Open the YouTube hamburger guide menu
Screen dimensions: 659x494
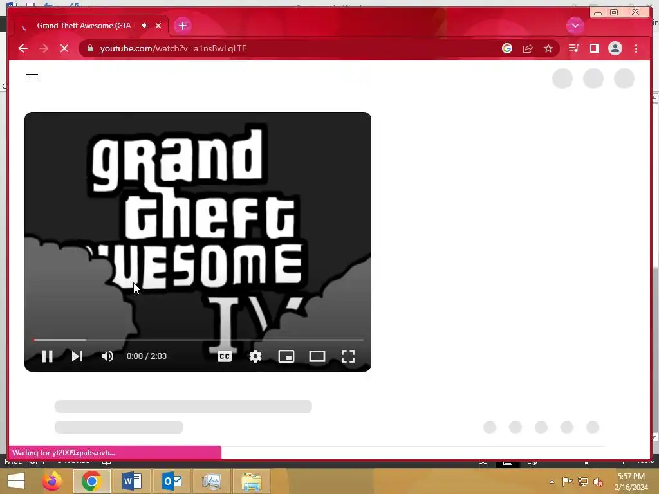click(x=32, y=78)
